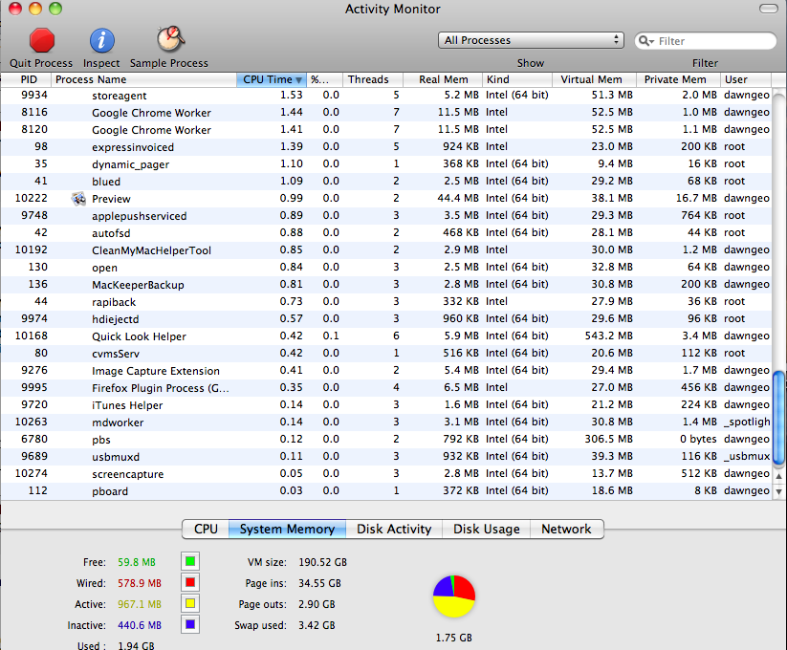Select the rapiback process row
The width and height of the screenshot is (787, 650).
tap(386, 301)
